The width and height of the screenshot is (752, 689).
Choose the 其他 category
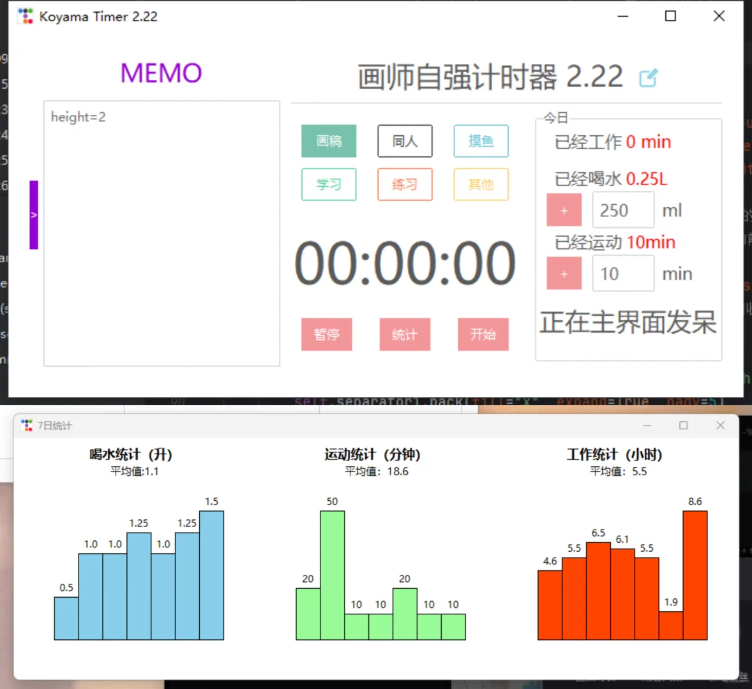pyautogui.click(x=481, y=184)
